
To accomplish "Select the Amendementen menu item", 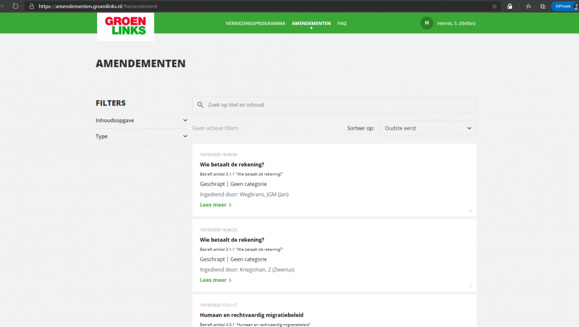I will [311, 24].
